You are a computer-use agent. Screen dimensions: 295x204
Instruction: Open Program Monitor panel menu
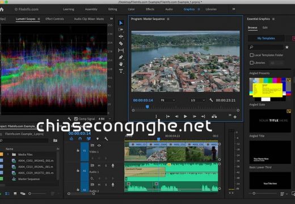(168, 19)
